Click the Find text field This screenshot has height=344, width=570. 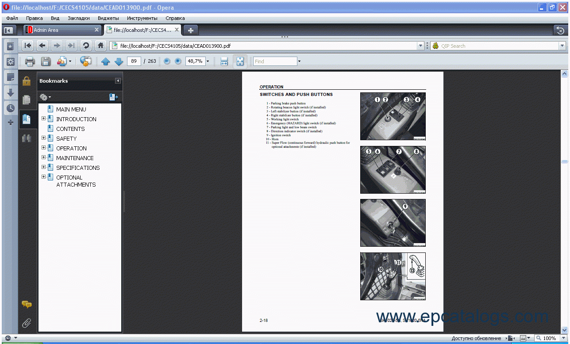tap(275, 61)
